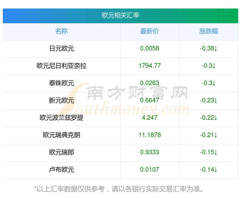
Task: Select the 欧元波兰兹罗提 row name
Action: (x=62, y=118)
